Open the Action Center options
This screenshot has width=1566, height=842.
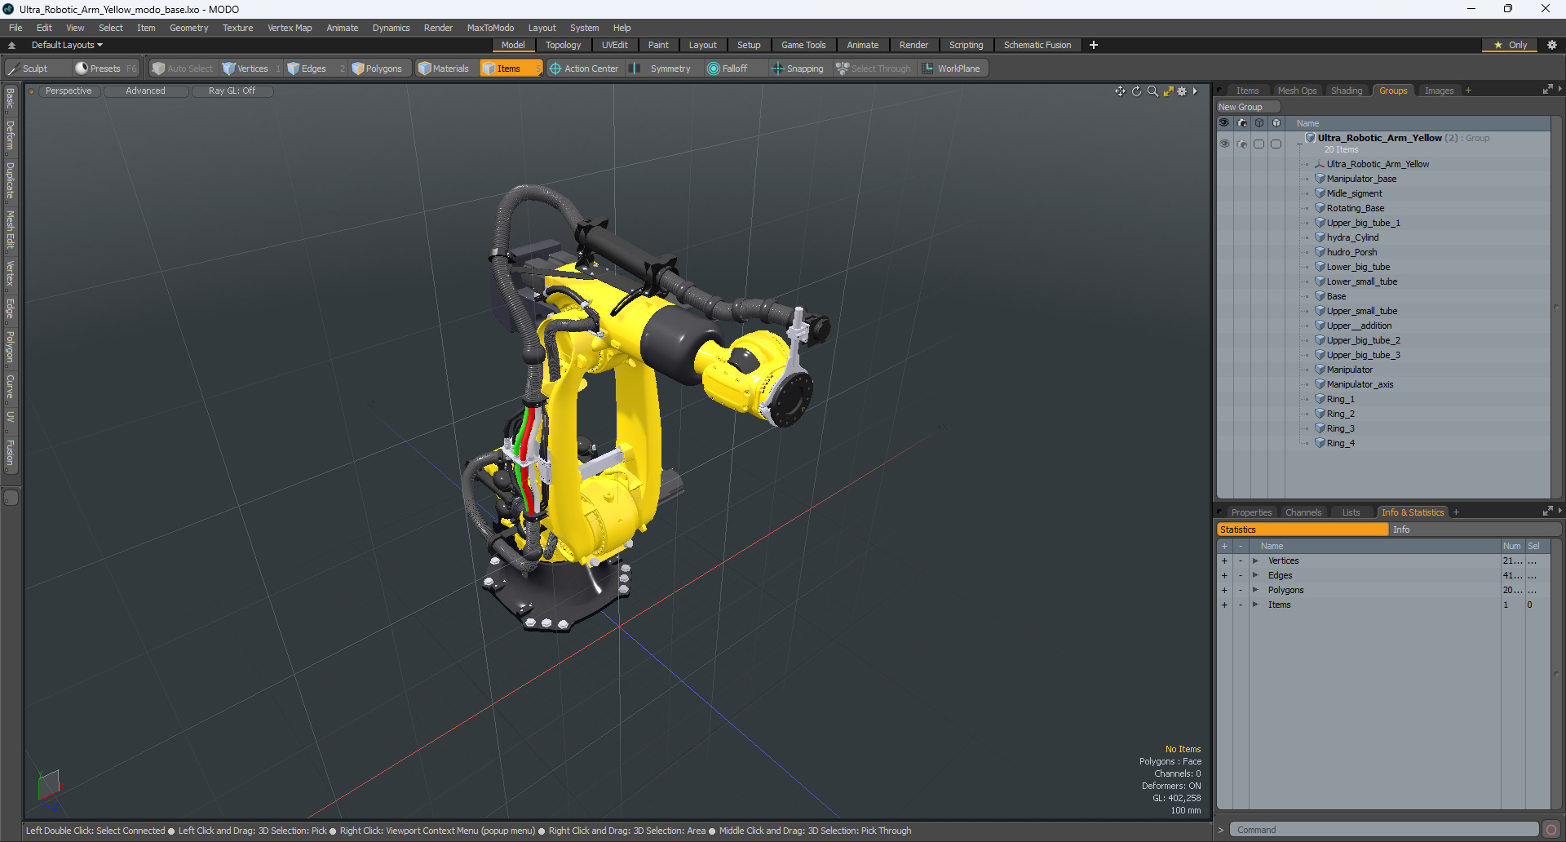[585, 69]
